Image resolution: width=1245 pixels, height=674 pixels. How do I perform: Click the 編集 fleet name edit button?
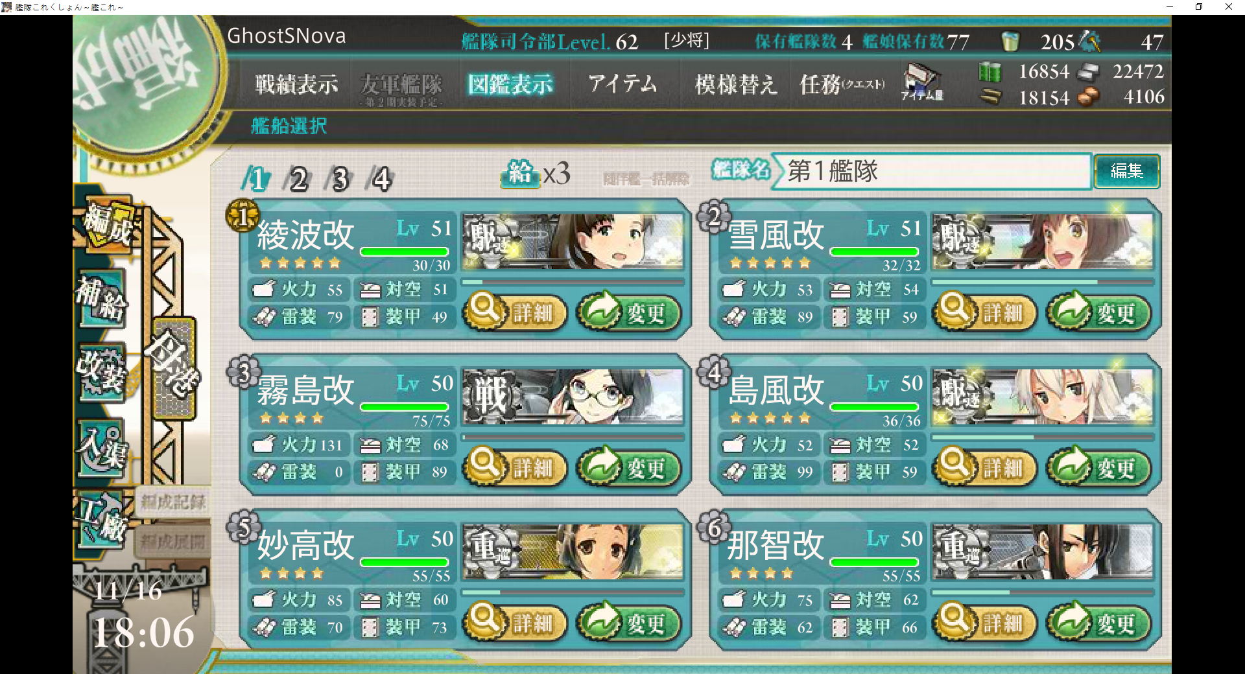(x=1127, y=171)
